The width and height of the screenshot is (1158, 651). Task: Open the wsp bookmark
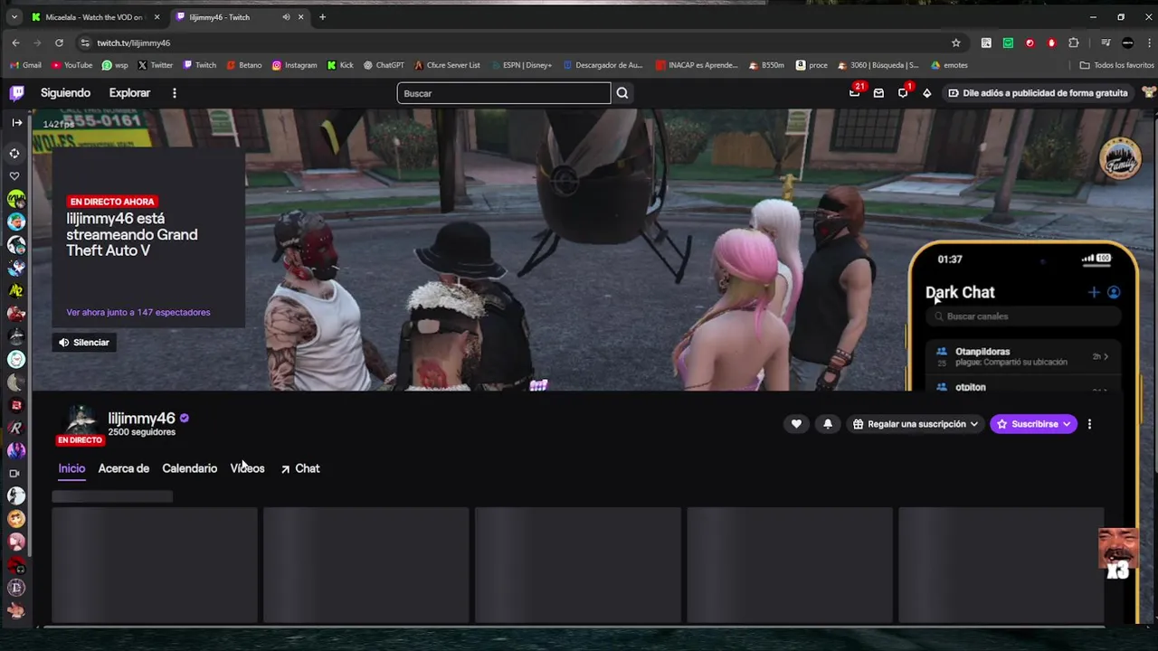click(x=115, y=65)
